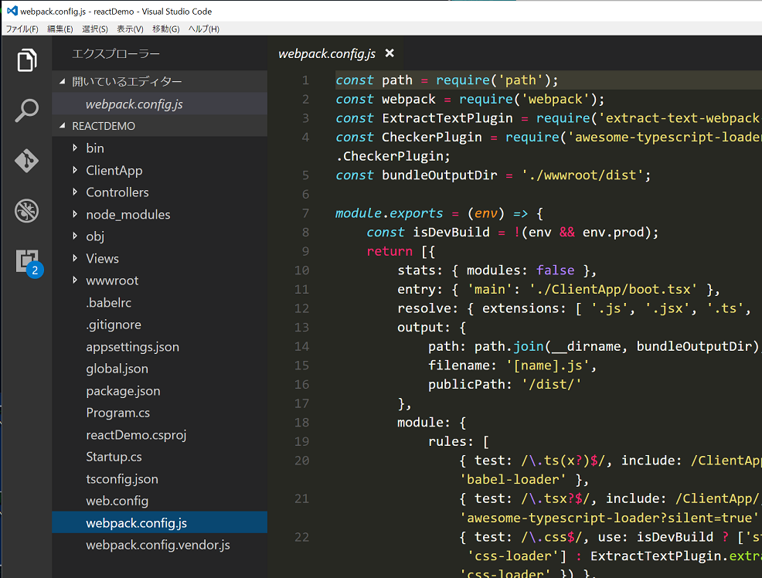Click 'CheckerPlugin' identifier on line 4

pyautogui.click(x=431, y=138)
